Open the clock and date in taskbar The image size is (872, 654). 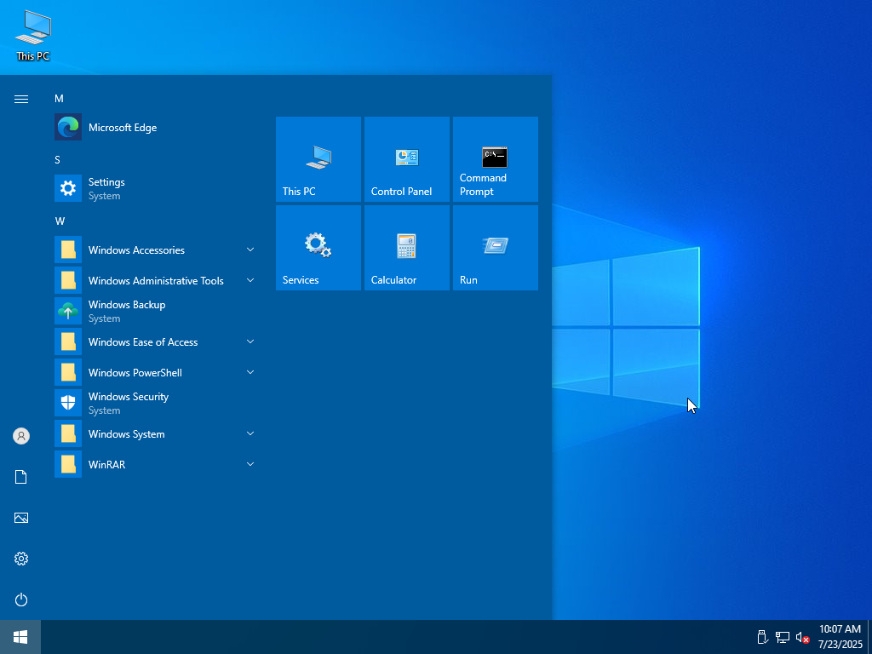click(840, 637)
